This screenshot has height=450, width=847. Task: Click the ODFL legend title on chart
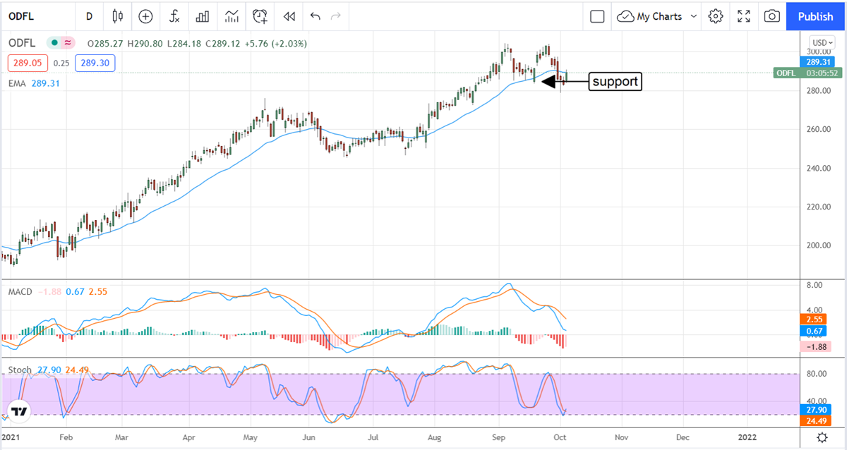(23, 43)
